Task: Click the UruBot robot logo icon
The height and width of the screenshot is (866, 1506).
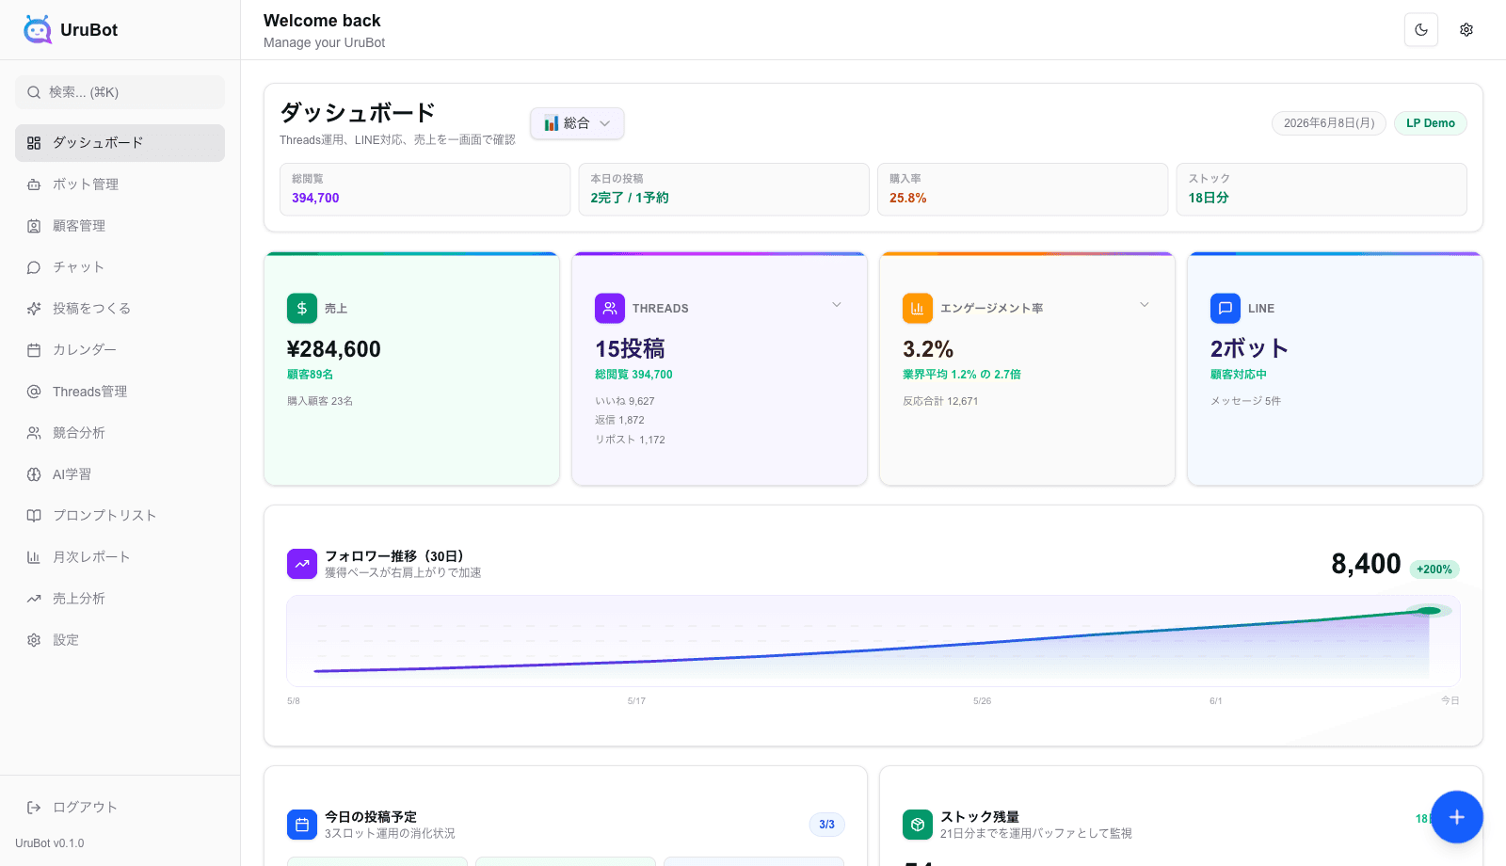Action: (38, 29)
